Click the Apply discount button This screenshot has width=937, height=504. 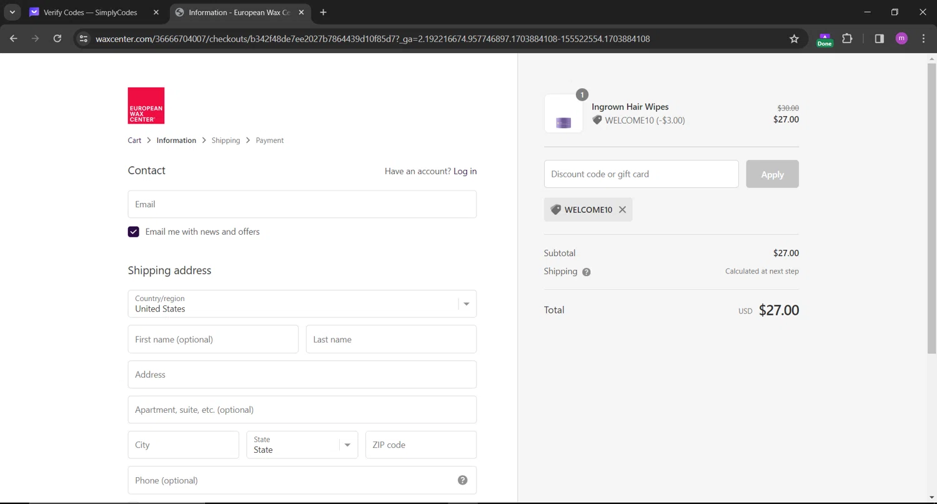coord(772,174)
